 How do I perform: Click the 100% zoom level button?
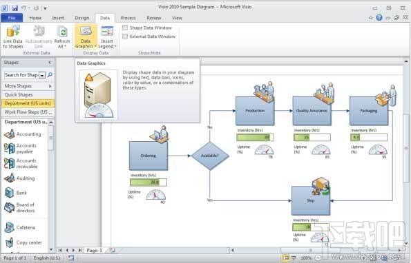pyautogui.click(x=305, y=258)
